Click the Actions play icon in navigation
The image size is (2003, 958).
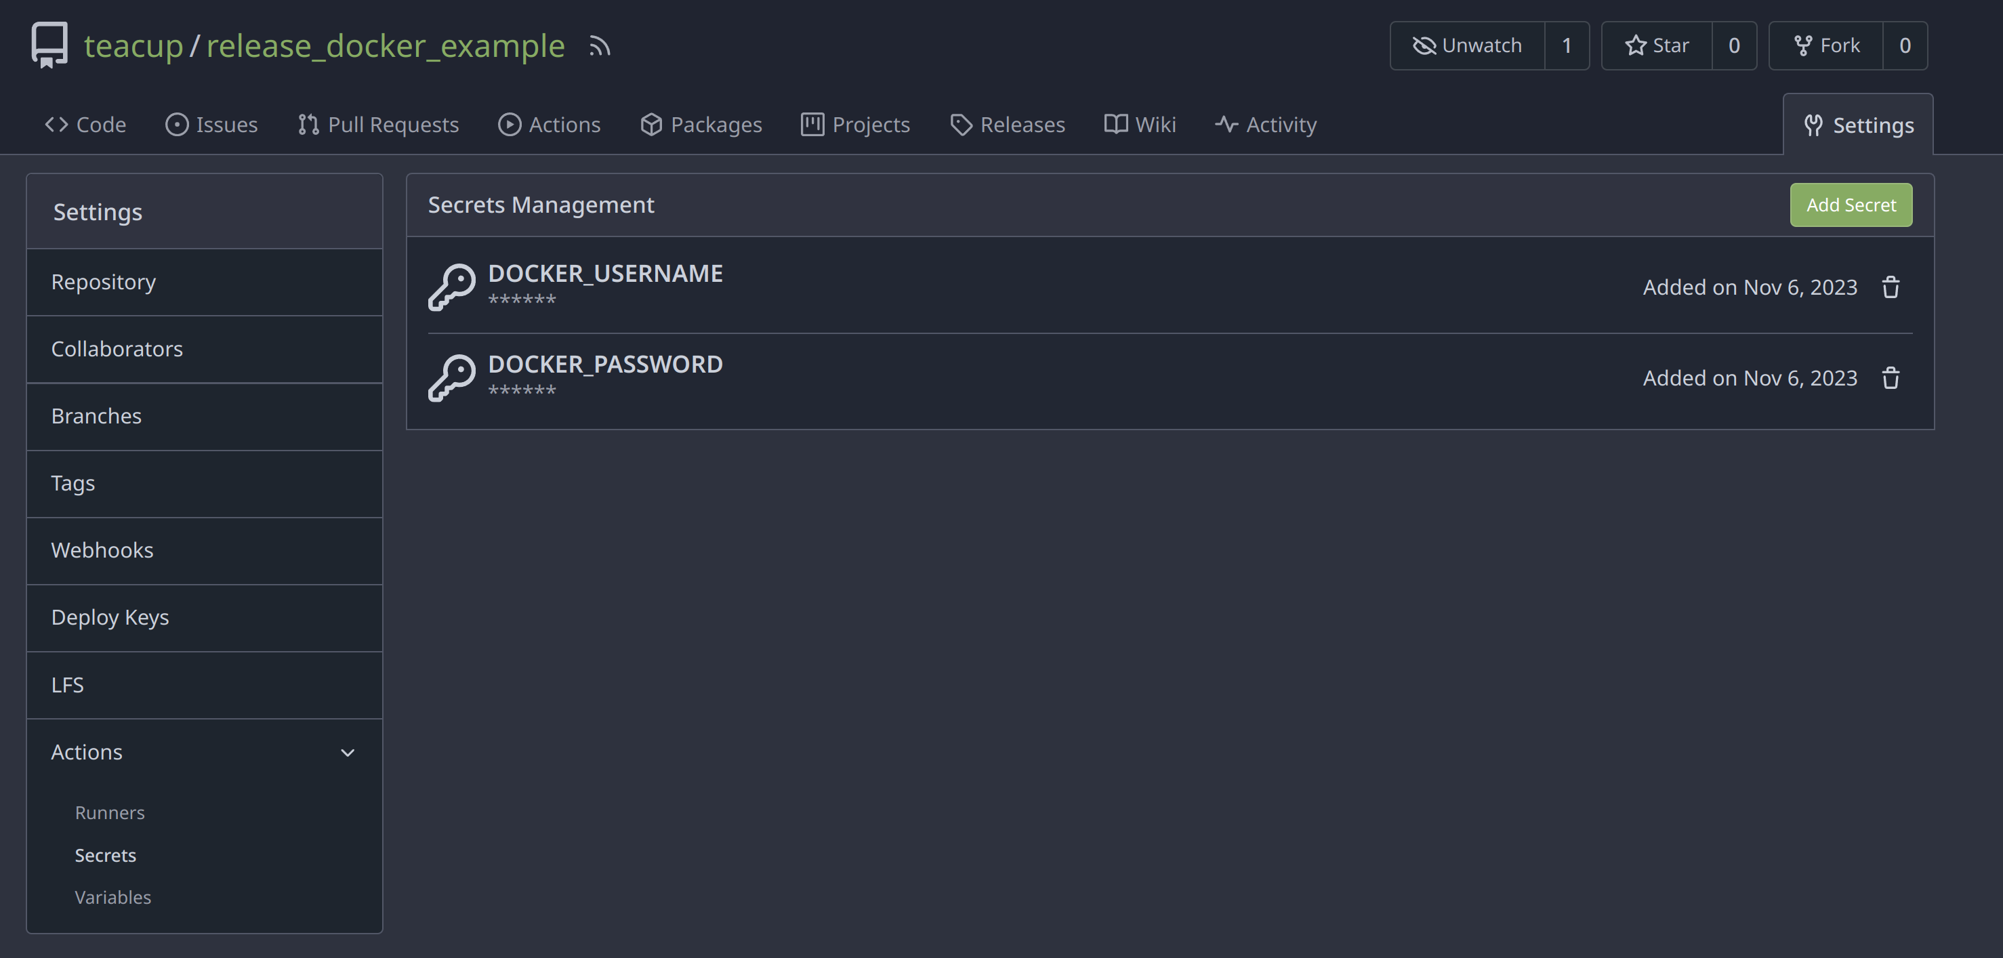tap(510, 125)
